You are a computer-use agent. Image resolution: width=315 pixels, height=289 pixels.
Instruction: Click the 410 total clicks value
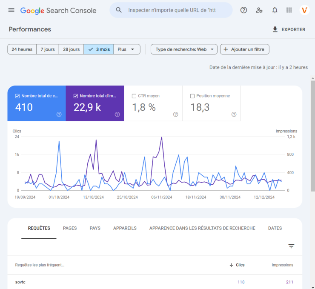pos(24,107)
